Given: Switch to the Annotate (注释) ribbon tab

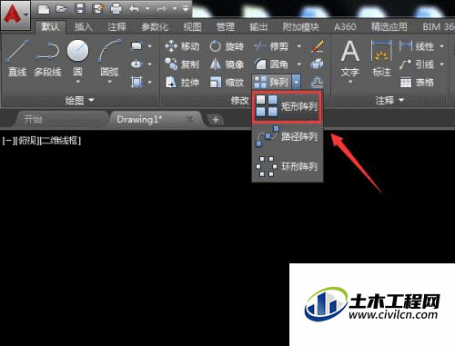Looking at the screenshot, I should pyautogui.click(x=116, y=27).
